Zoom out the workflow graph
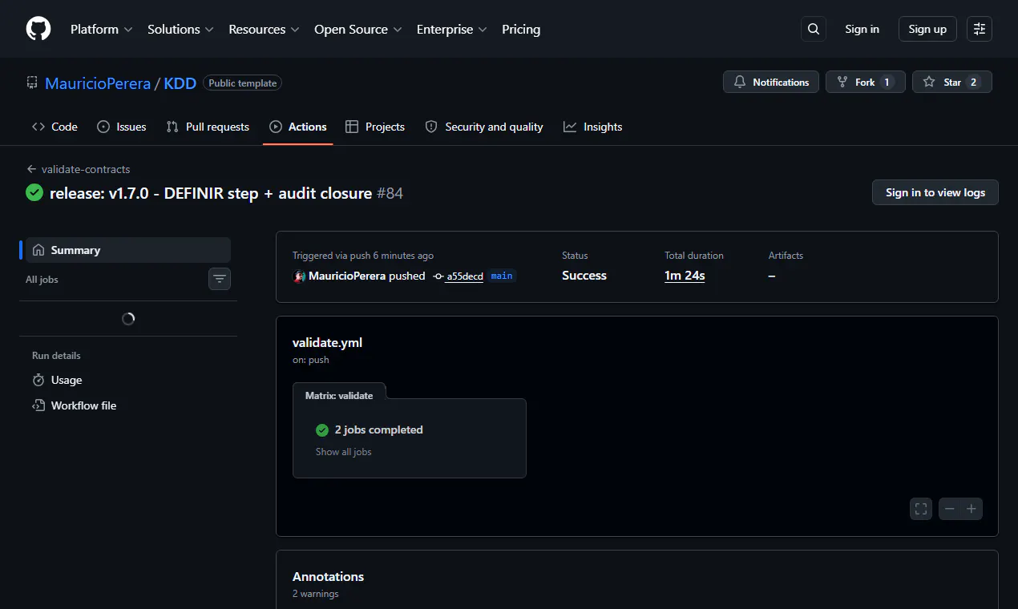The image size is (1018, 609). pos(950,509)
